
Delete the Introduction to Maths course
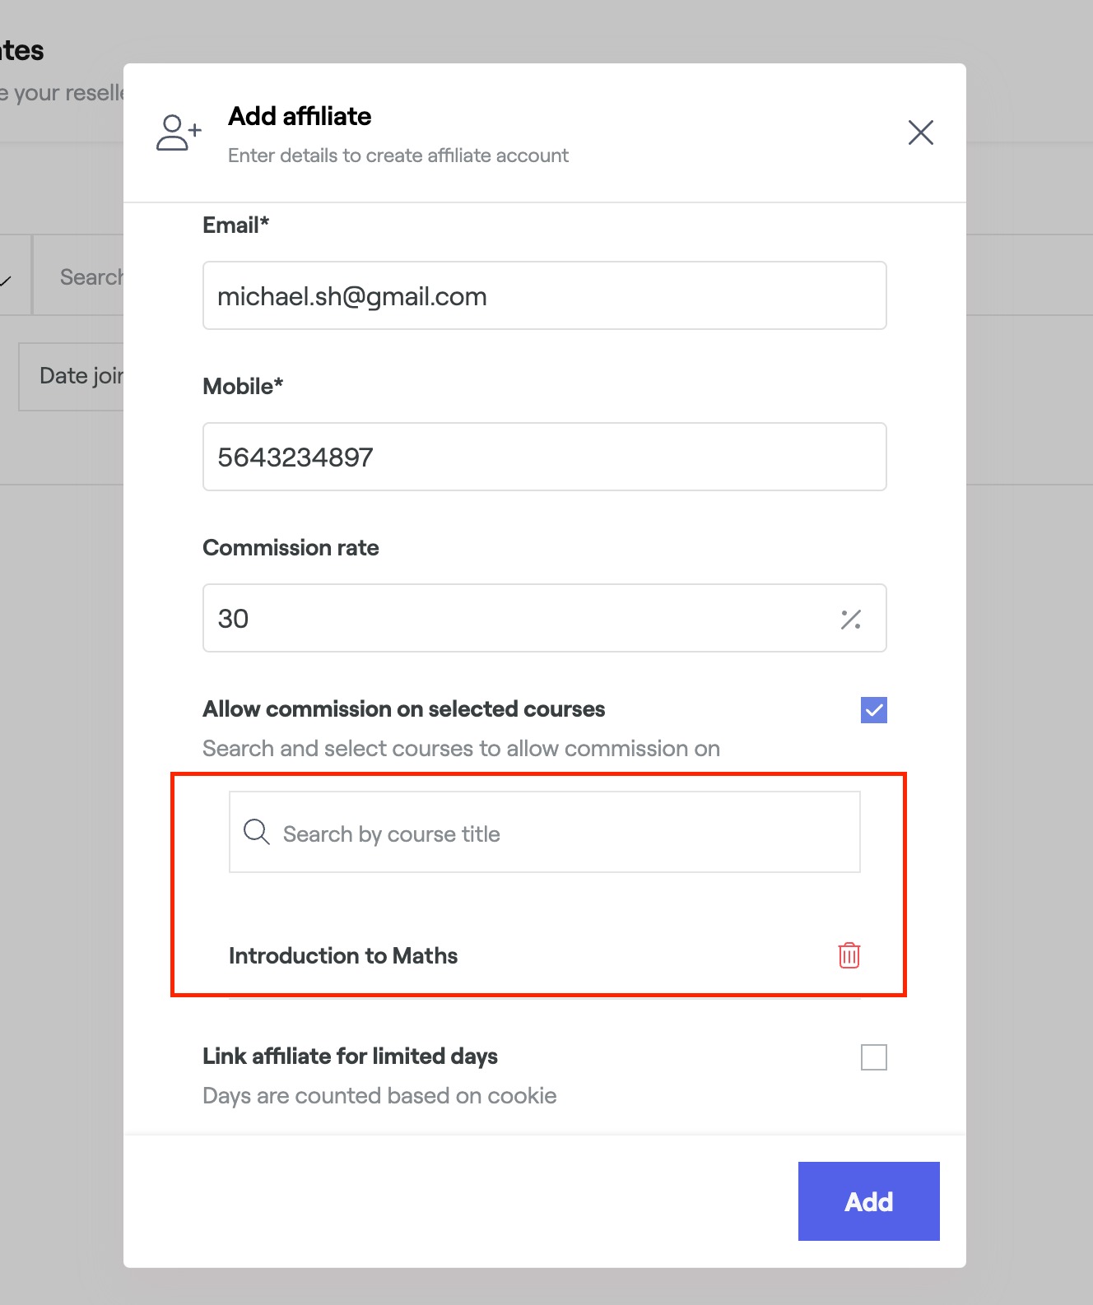click(x=849, y=955)
